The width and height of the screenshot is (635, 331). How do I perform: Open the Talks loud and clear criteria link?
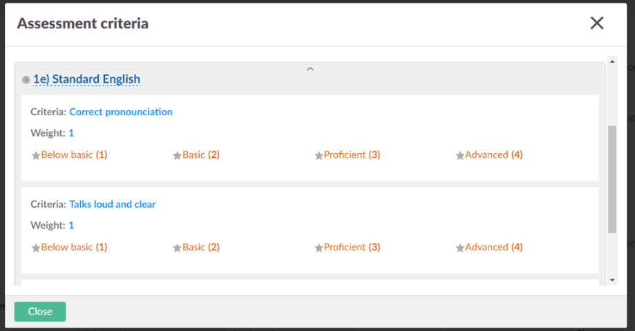tap(113, 204)
